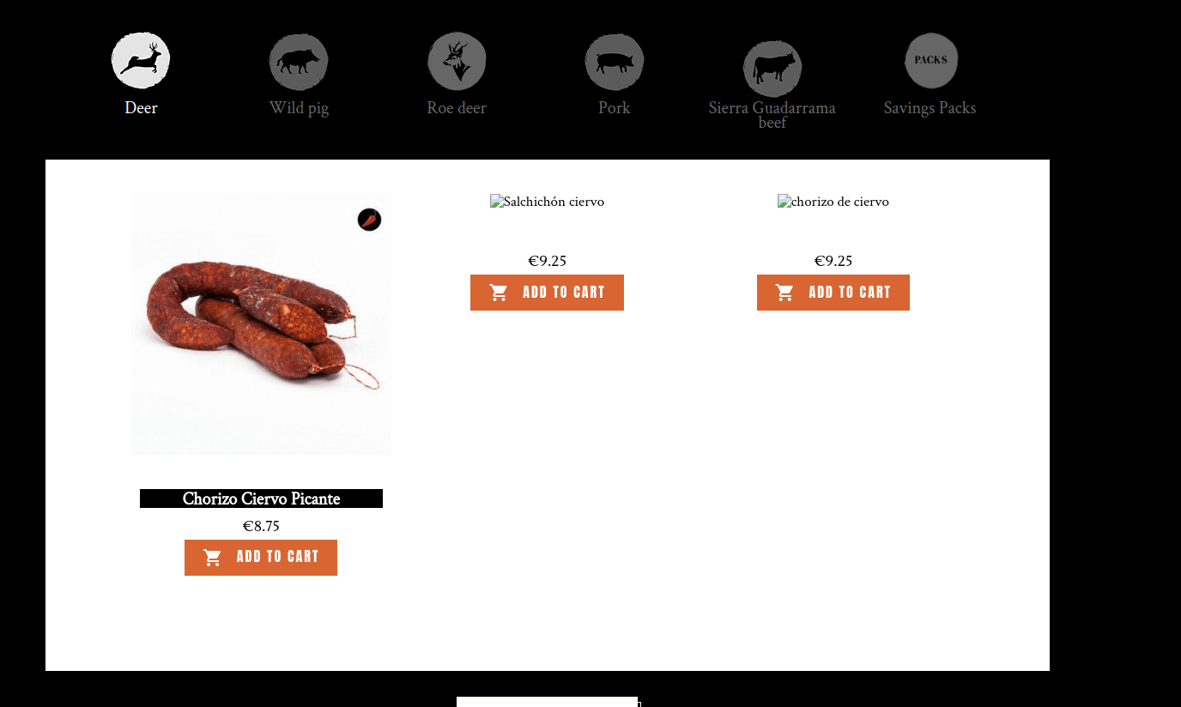Click the spicy chili pepper badge

pyautogui.click(x=369, y=220)
